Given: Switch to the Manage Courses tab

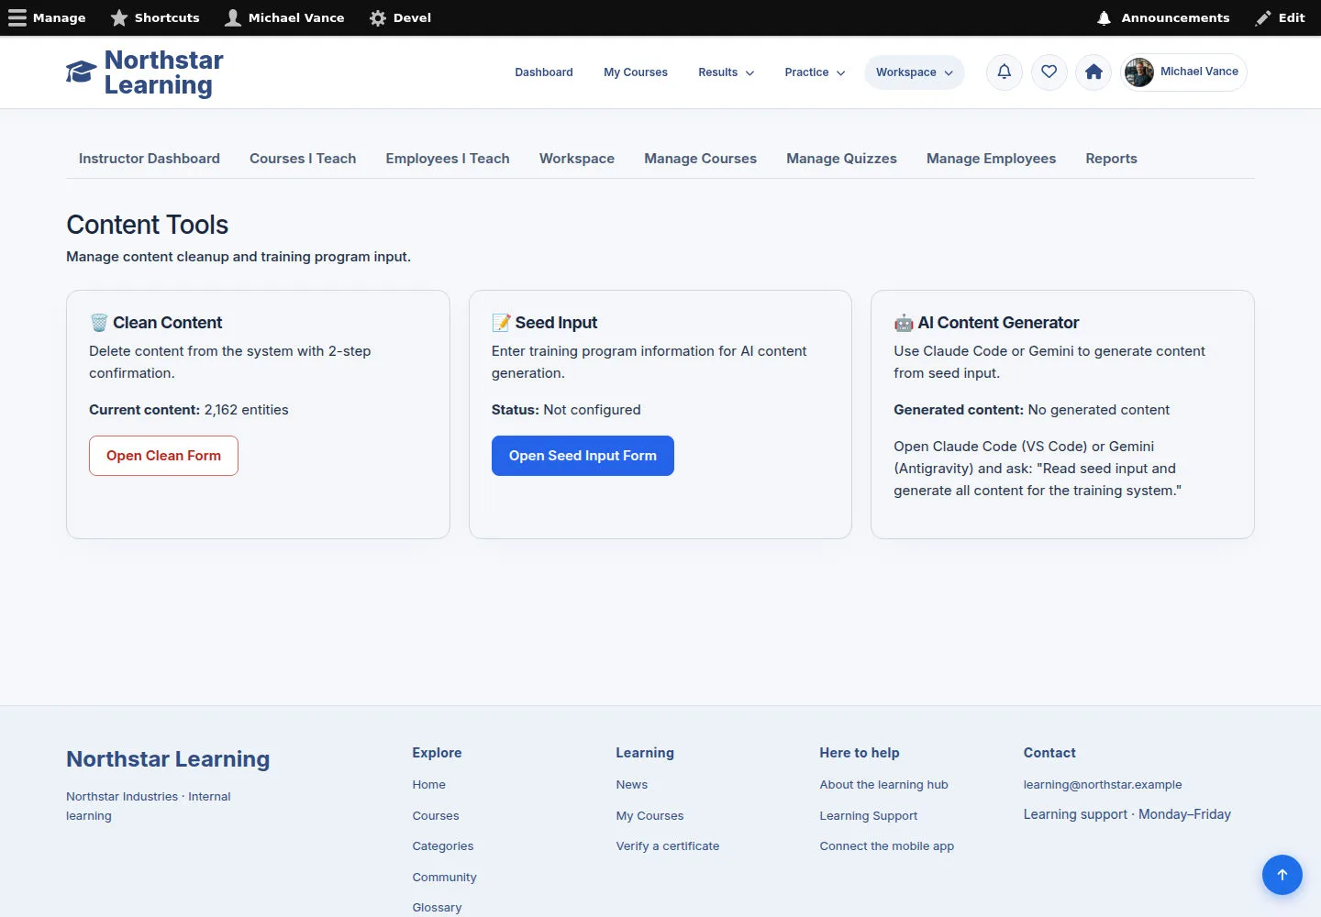Looking at the screenshot, I should coord(701,159).
